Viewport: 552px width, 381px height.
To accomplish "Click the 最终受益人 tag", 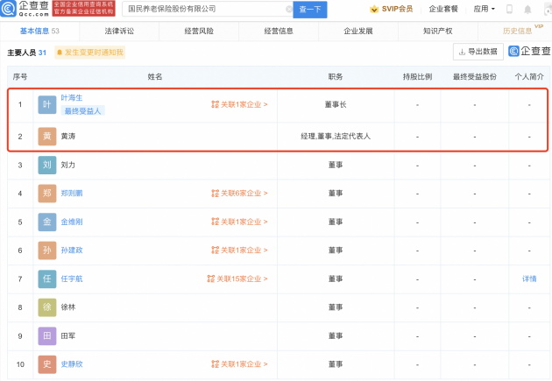I will pos(82,111).
